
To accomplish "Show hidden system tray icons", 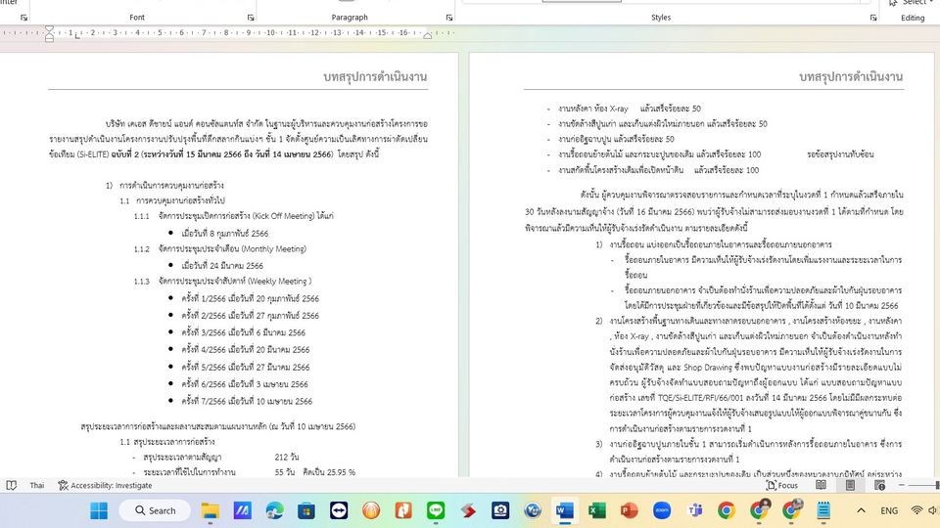I will click(x=861, y=510).
